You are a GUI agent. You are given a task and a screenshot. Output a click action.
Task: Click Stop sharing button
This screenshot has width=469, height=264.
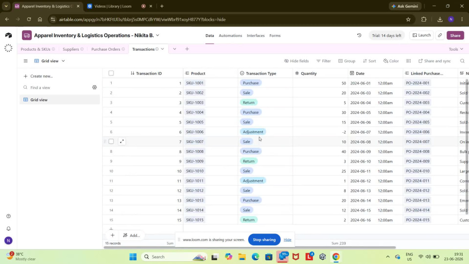264,240
